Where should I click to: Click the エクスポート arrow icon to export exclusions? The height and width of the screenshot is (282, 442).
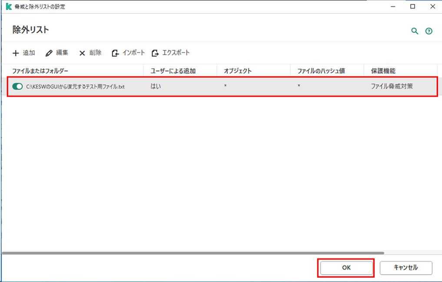pos(154,52)
